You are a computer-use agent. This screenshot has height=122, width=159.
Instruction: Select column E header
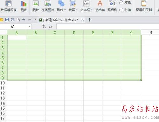(x=93, y=33)
